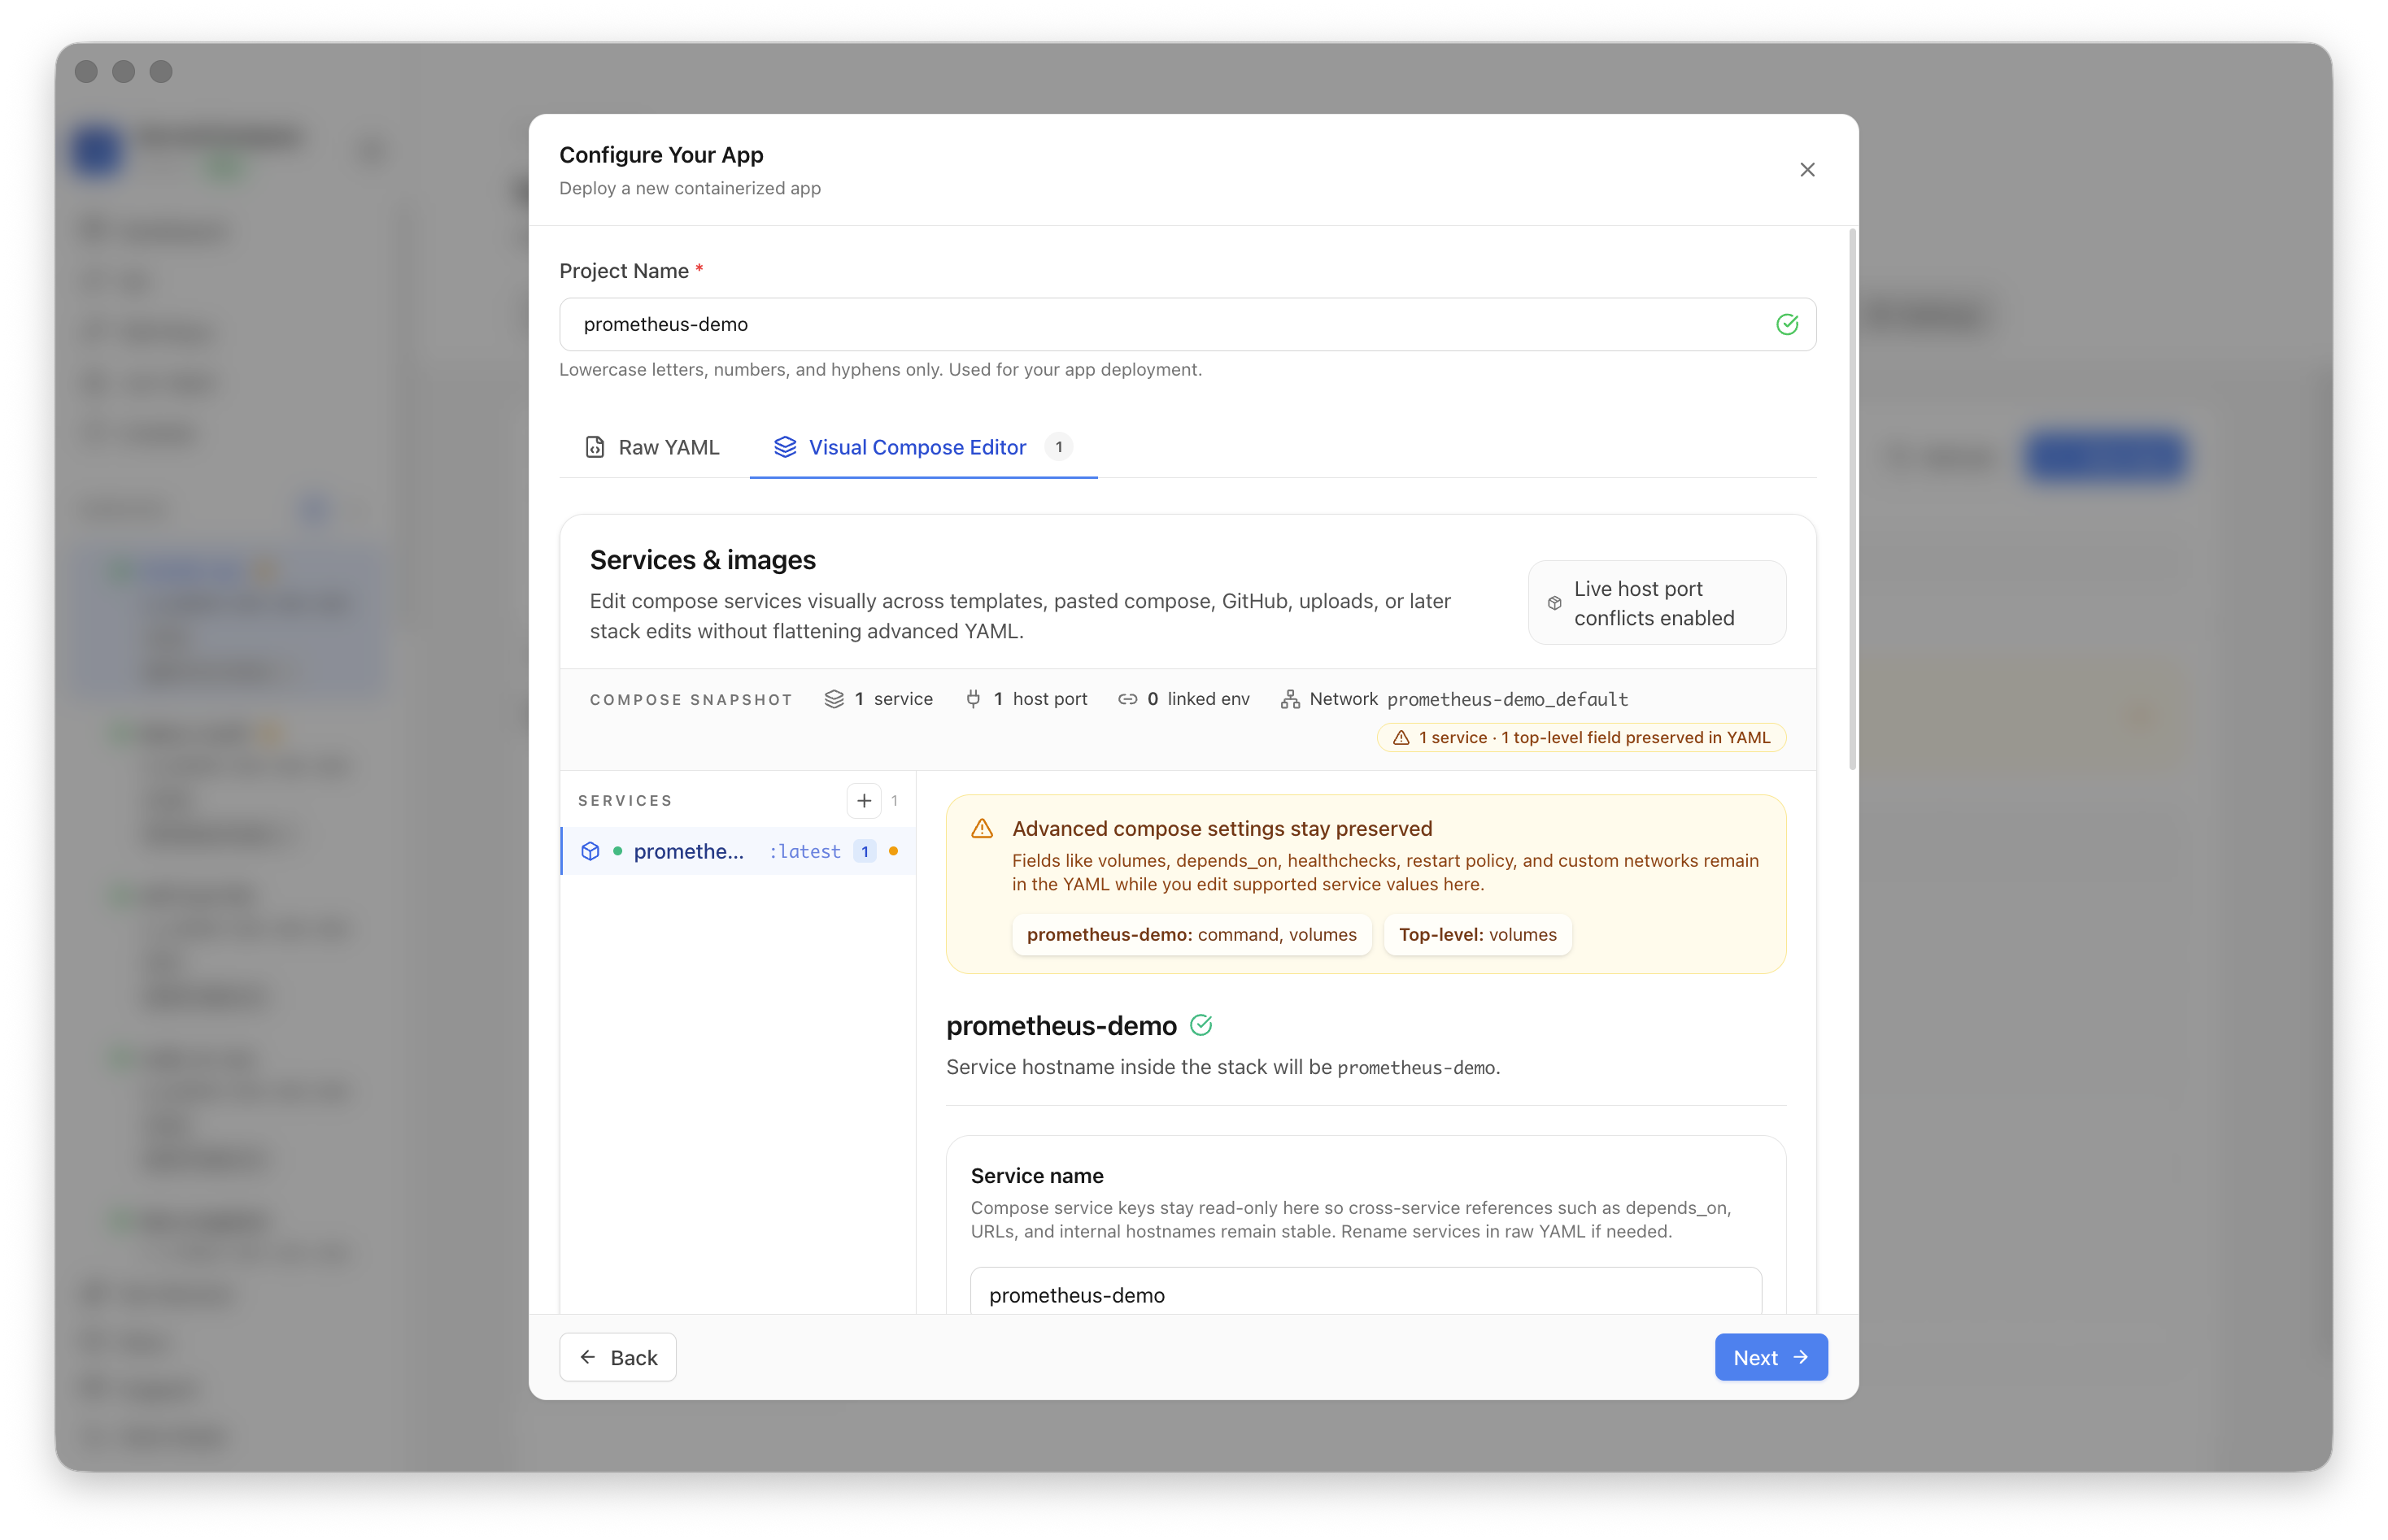Click the green valid checkmark in Project Name
Screen dimensions: 2388x1540
coord(1786,324)
